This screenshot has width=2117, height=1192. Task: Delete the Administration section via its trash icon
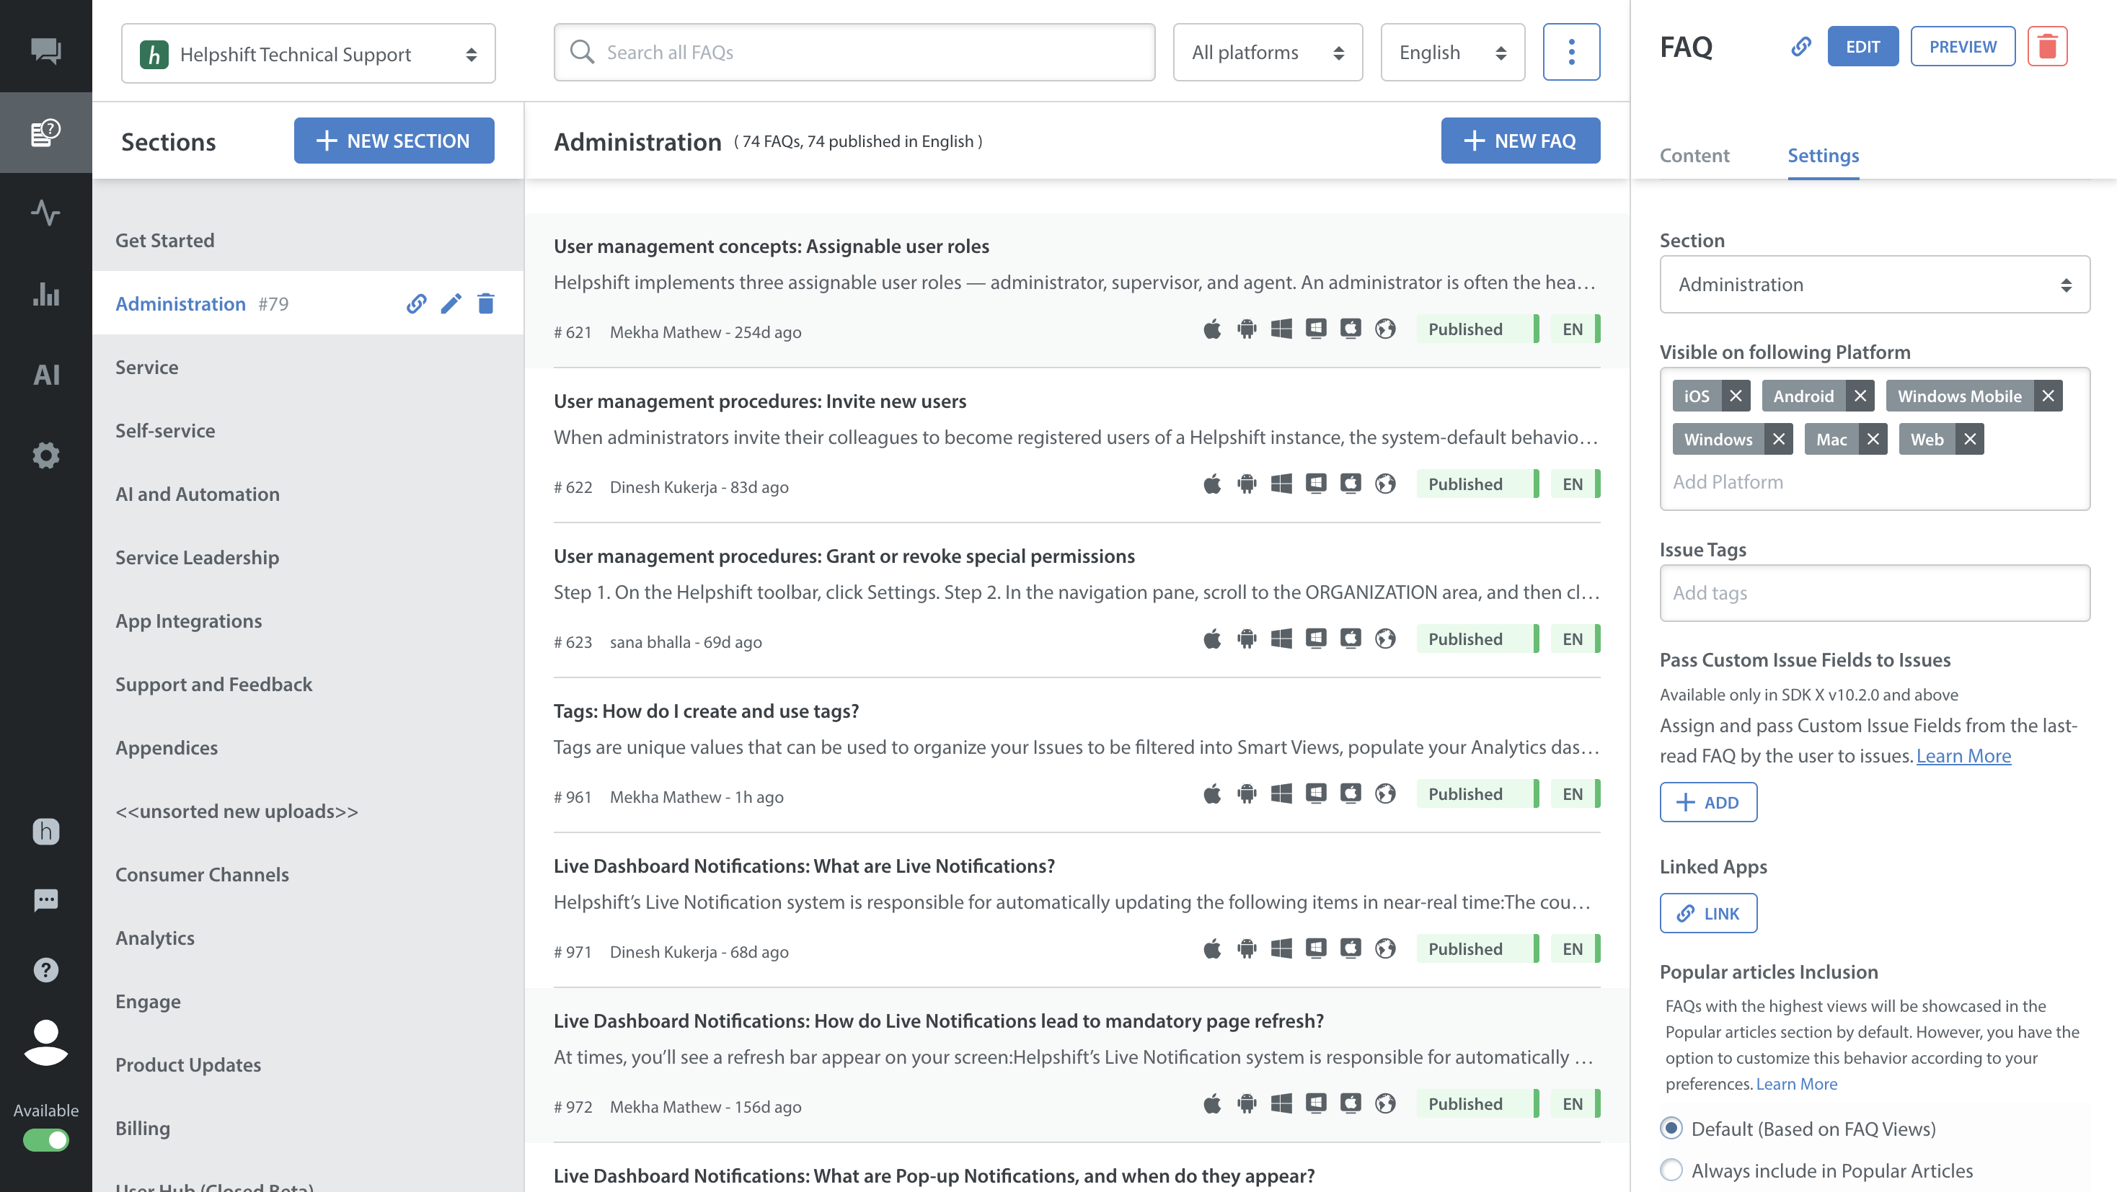point(486,304)
